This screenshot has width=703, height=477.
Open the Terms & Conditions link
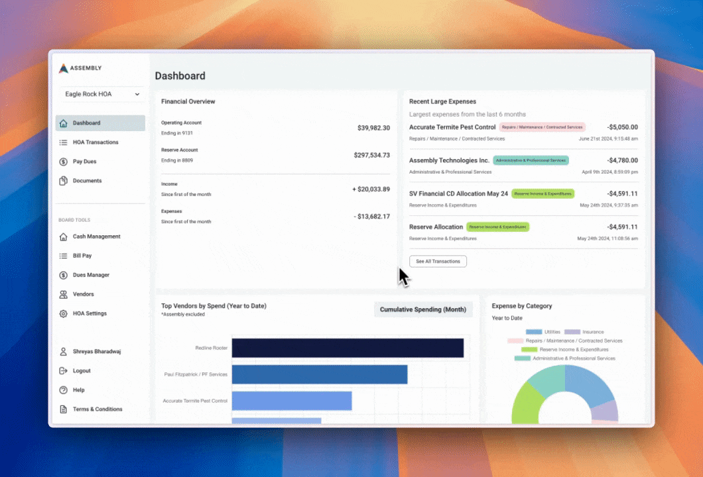coord(97,409)
